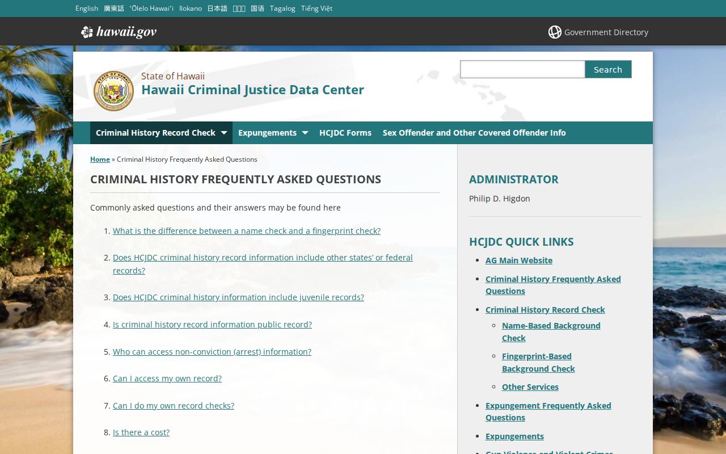The image size is (726, 454).
Task: Click the hawaii.gov logo
Action: click(119, 32)
